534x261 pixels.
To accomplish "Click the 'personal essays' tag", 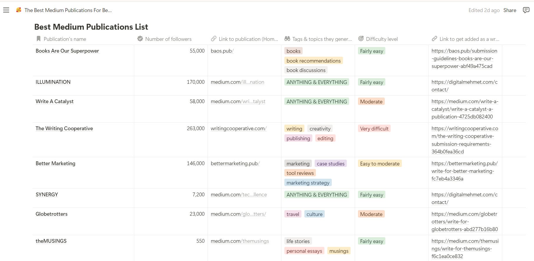I will (x=304, y=251).
